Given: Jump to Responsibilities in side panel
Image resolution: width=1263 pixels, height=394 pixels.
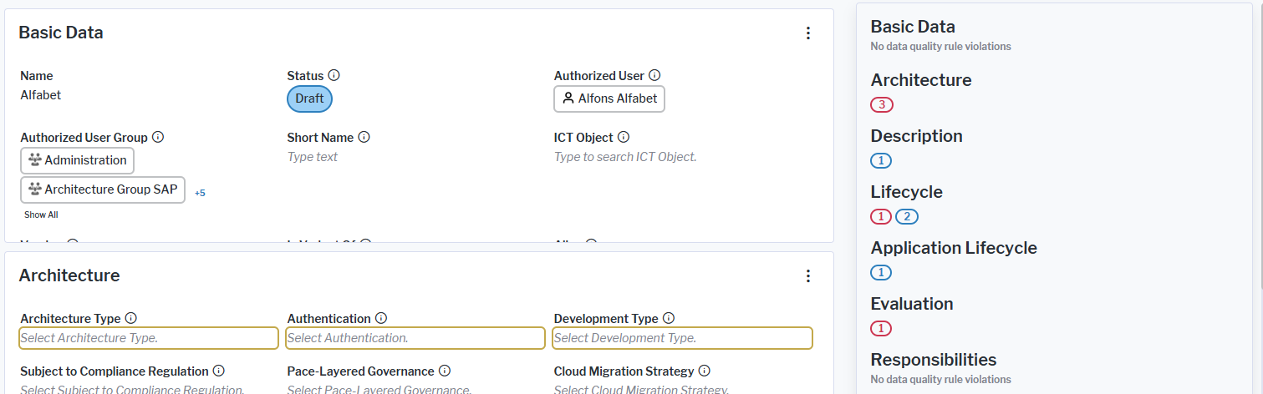Looking at the screenshot, I should 934,360.
